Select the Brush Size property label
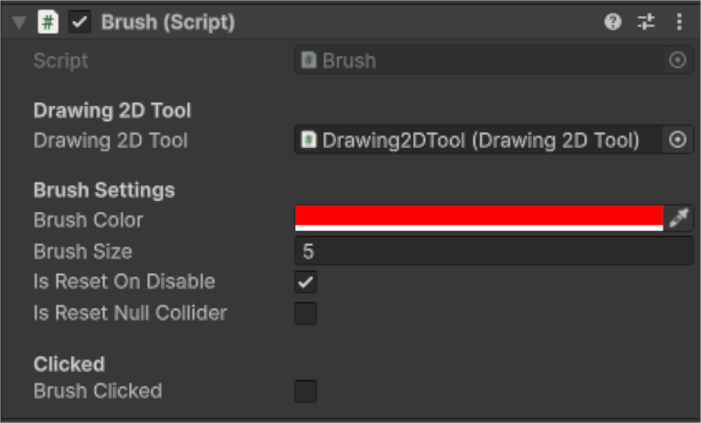This screenshot has height=423, width=701. point(83,251)
